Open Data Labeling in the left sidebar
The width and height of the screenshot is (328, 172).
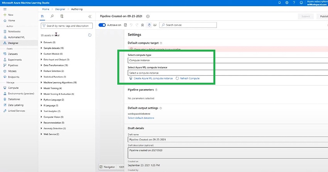click(16, 105)
